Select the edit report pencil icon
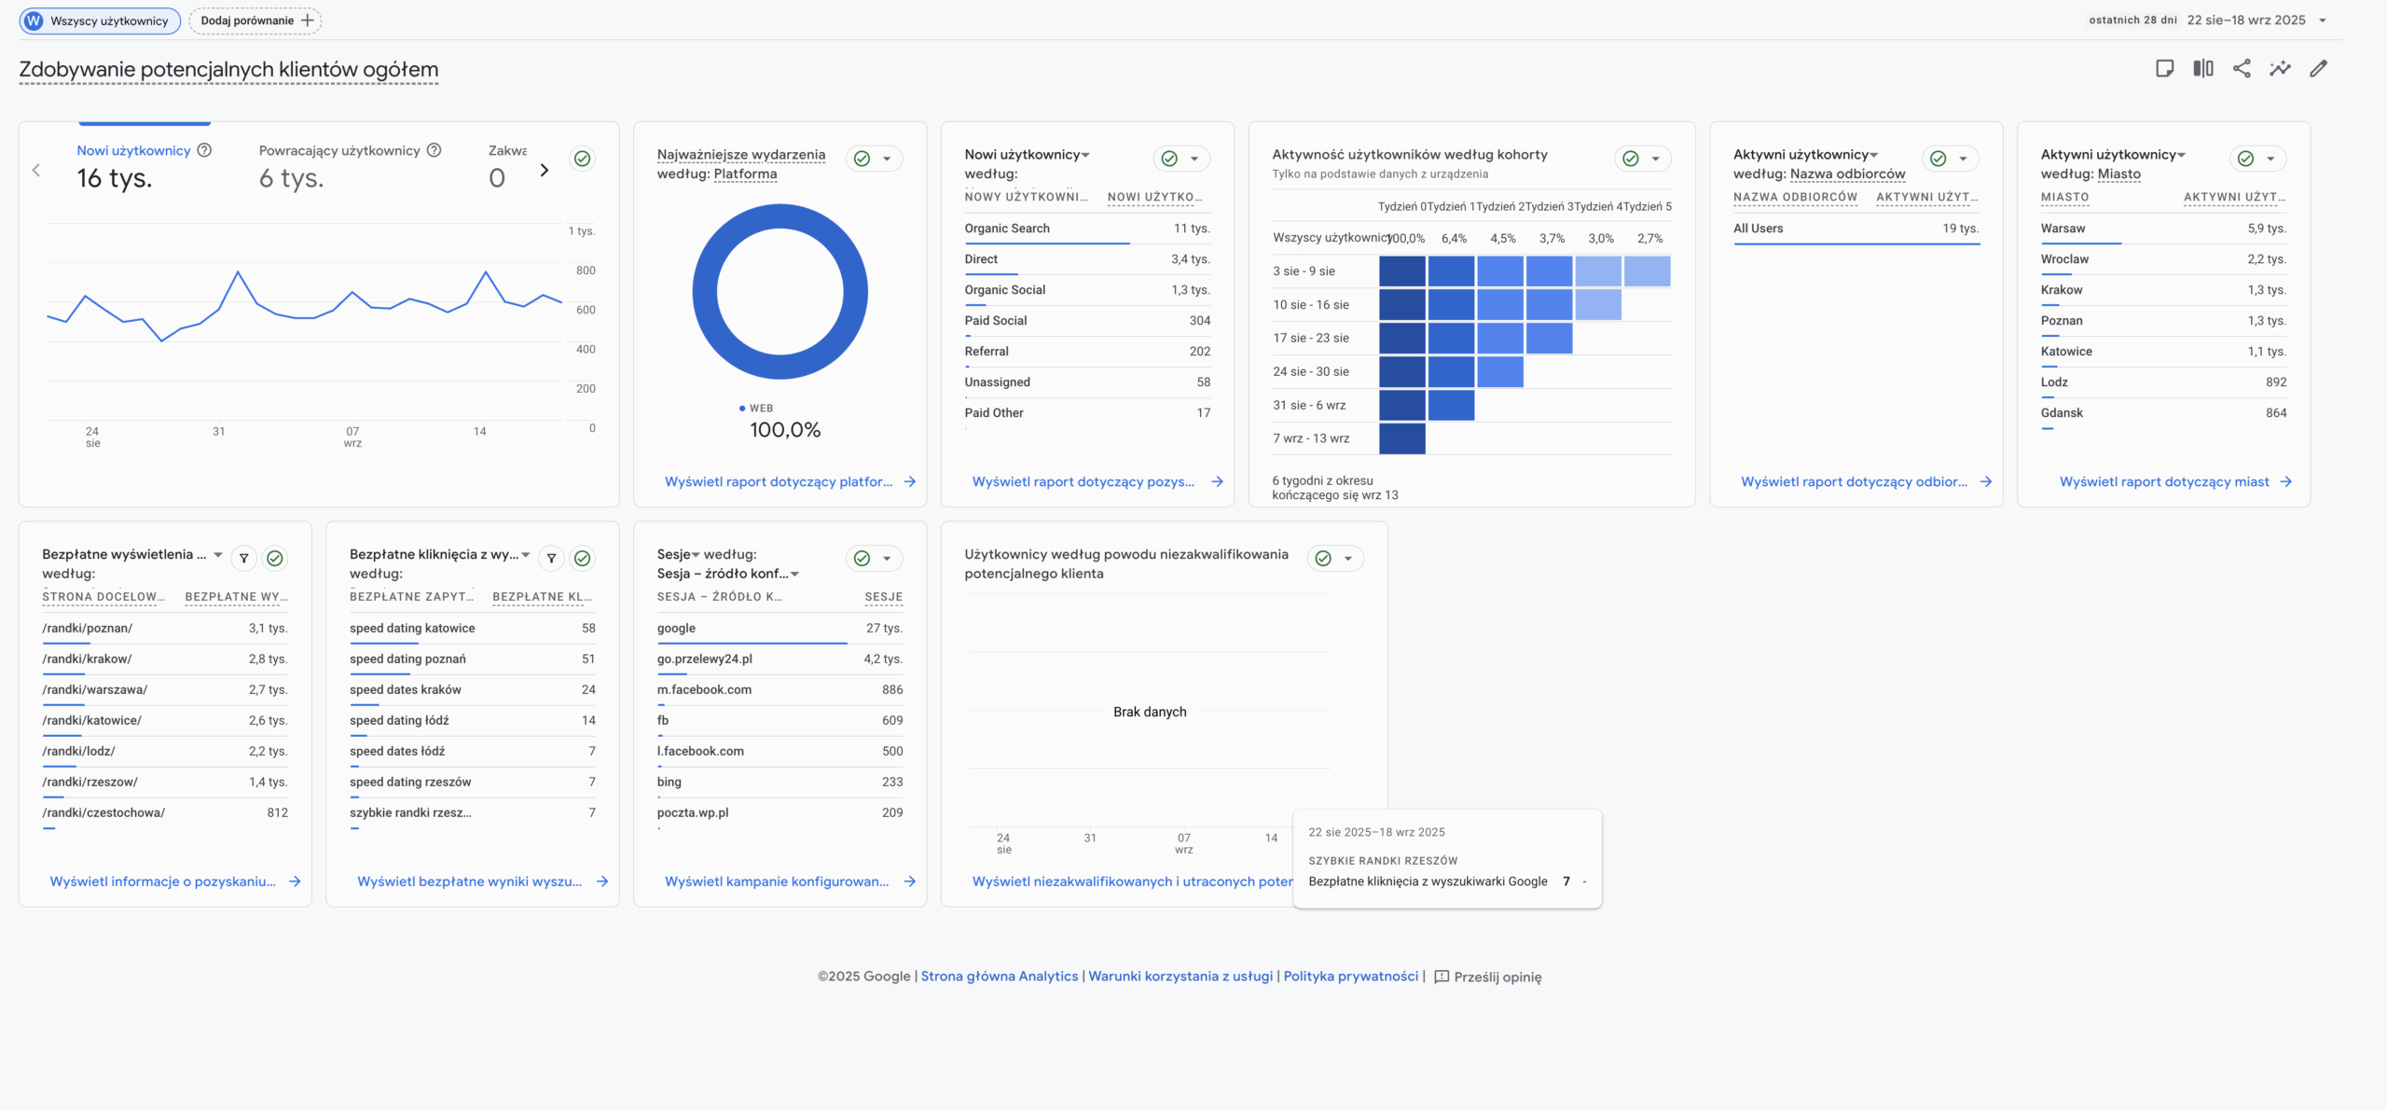This screenshot has width=2387, height=1110. point(2320,68)
